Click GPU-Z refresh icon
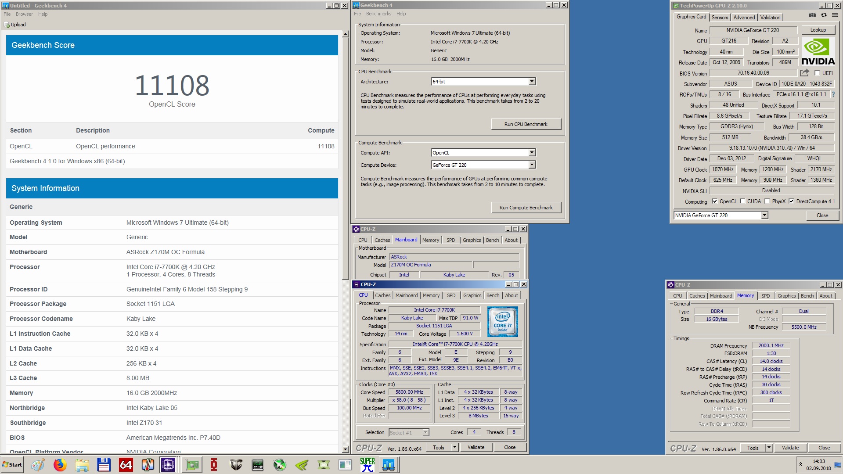This screenshot has width=843, height=474. click(824, 15)
